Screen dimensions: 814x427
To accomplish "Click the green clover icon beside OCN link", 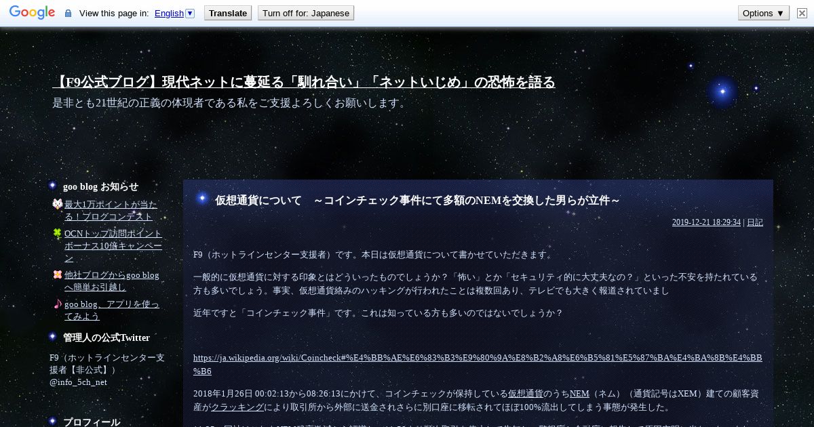I will tap(57, 234).
